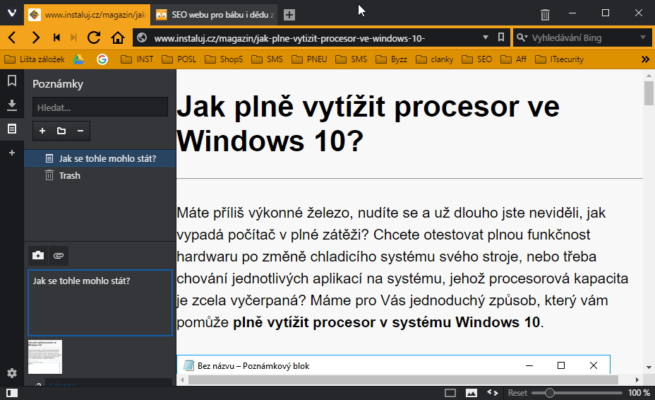Bookmark this page from the address bar
655x400 pixels.
click(501, 37)
